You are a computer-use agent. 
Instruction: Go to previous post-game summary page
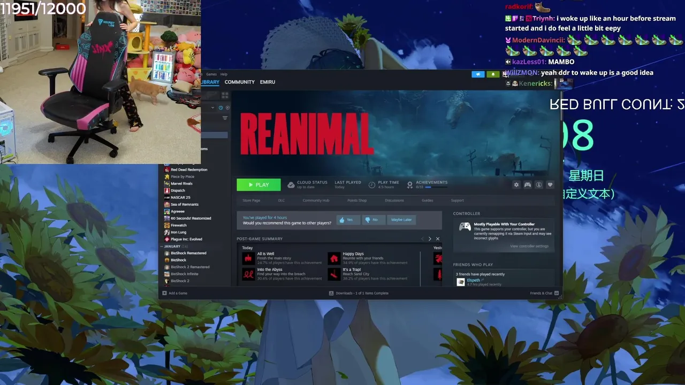(422, 239)
